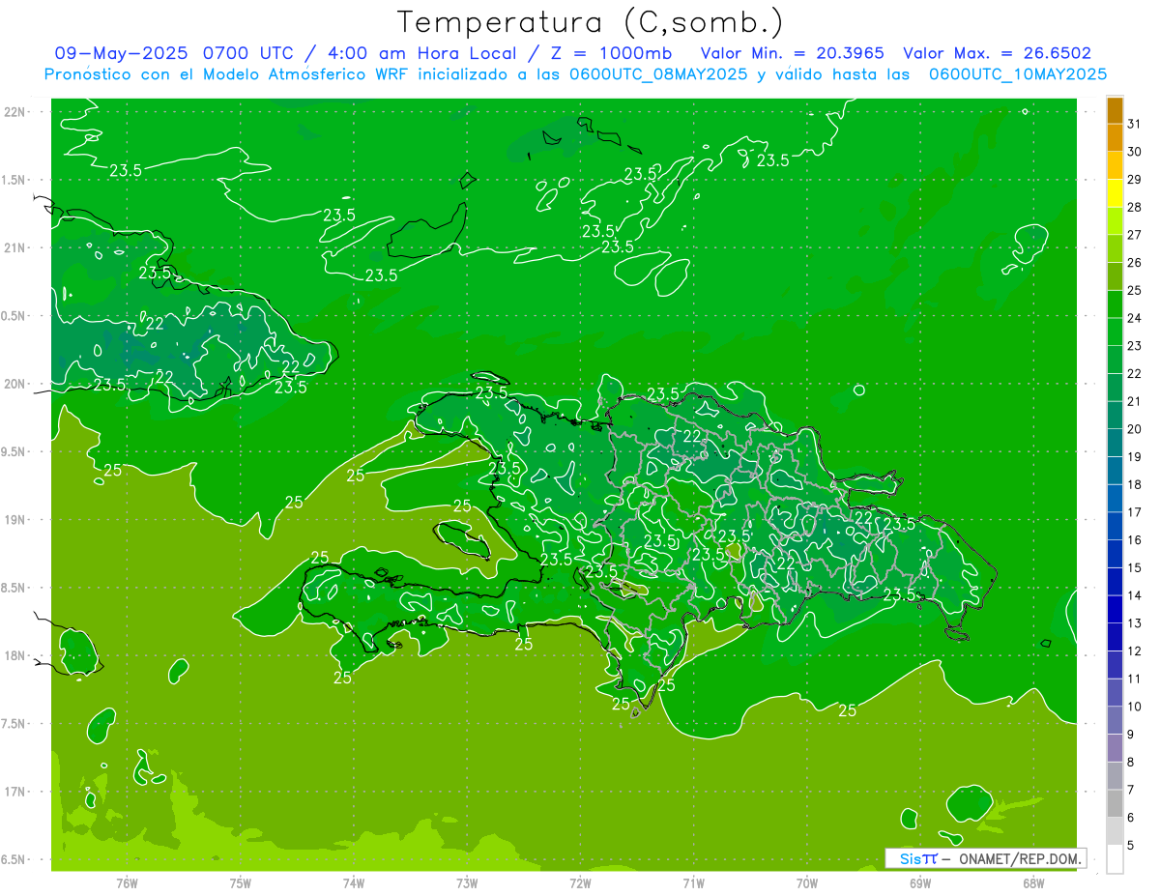The image size is (1160, 896).
Task: Click the '9.5N' latitude axis label
Action: click(x=14, y=451)
